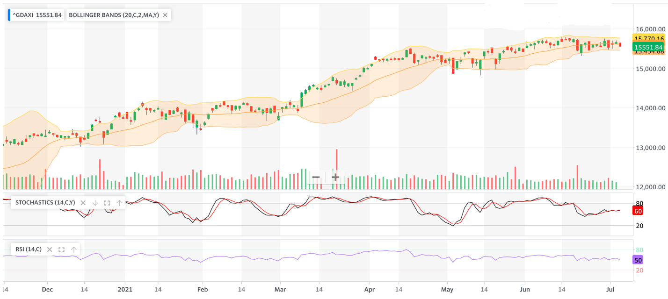Click the red Stochastics value 60 tag
Image resolution: width=668 pixels, height=299 pixels.
coord(638,211)
